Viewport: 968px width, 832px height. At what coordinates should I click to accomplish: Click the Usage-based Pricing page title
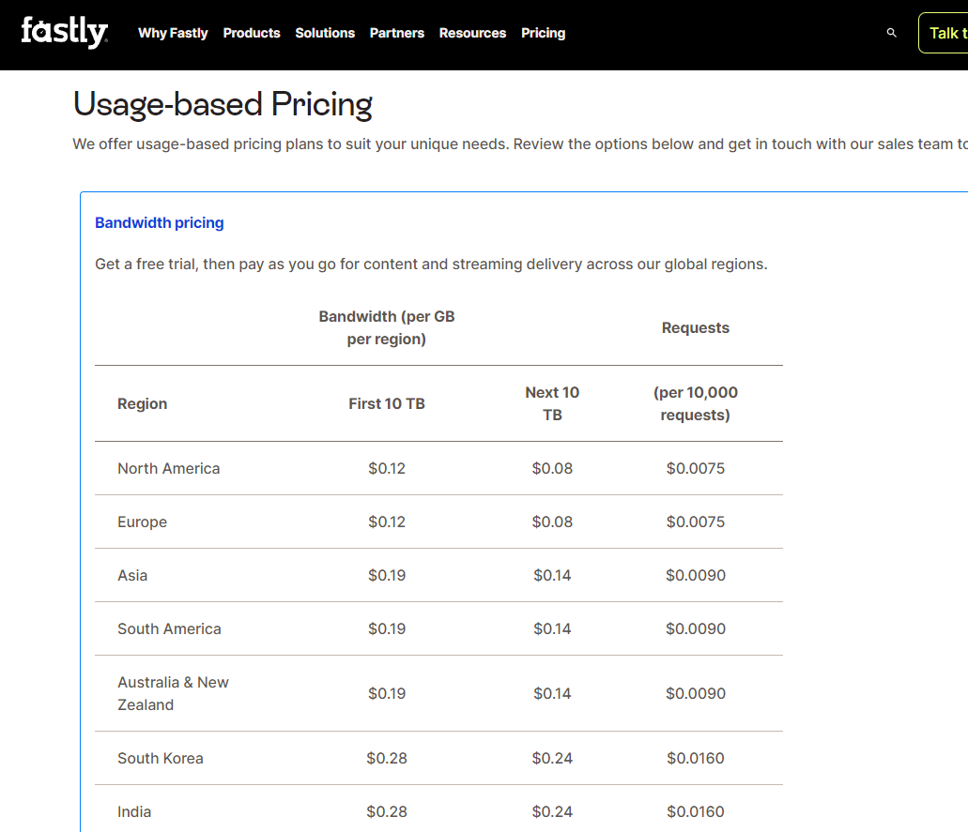pyautogui.click(x=223, y=103)
